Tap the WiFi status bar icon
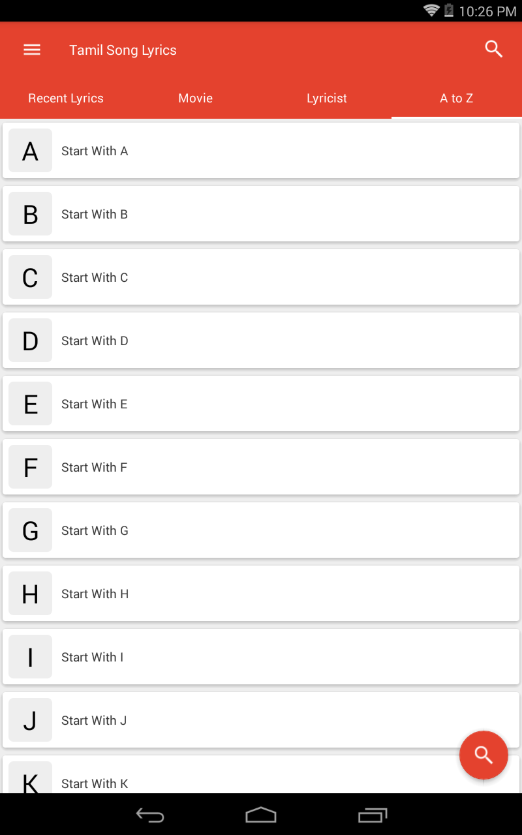The image size is (522, 835). coord(431,10)
